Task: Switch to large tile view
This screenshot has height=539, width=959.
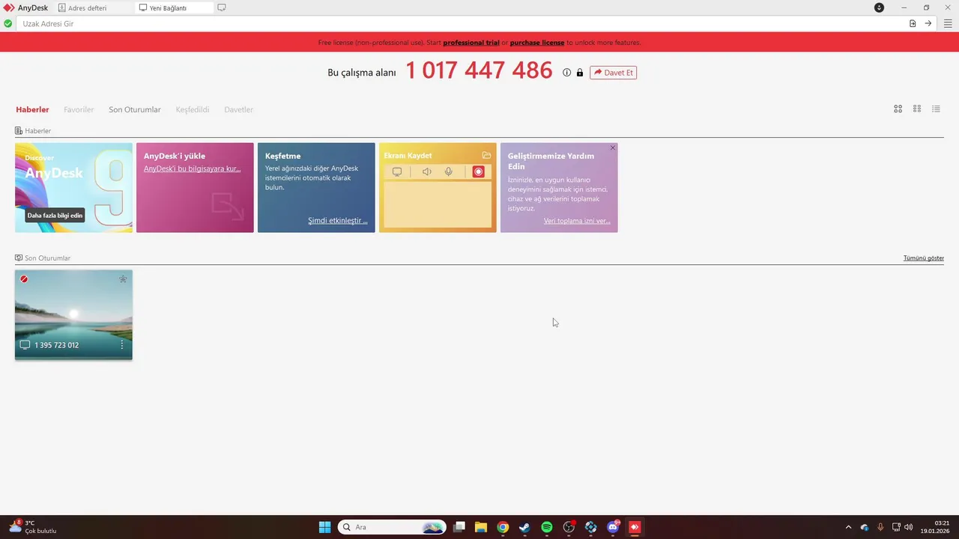Action: pos(898,109)
